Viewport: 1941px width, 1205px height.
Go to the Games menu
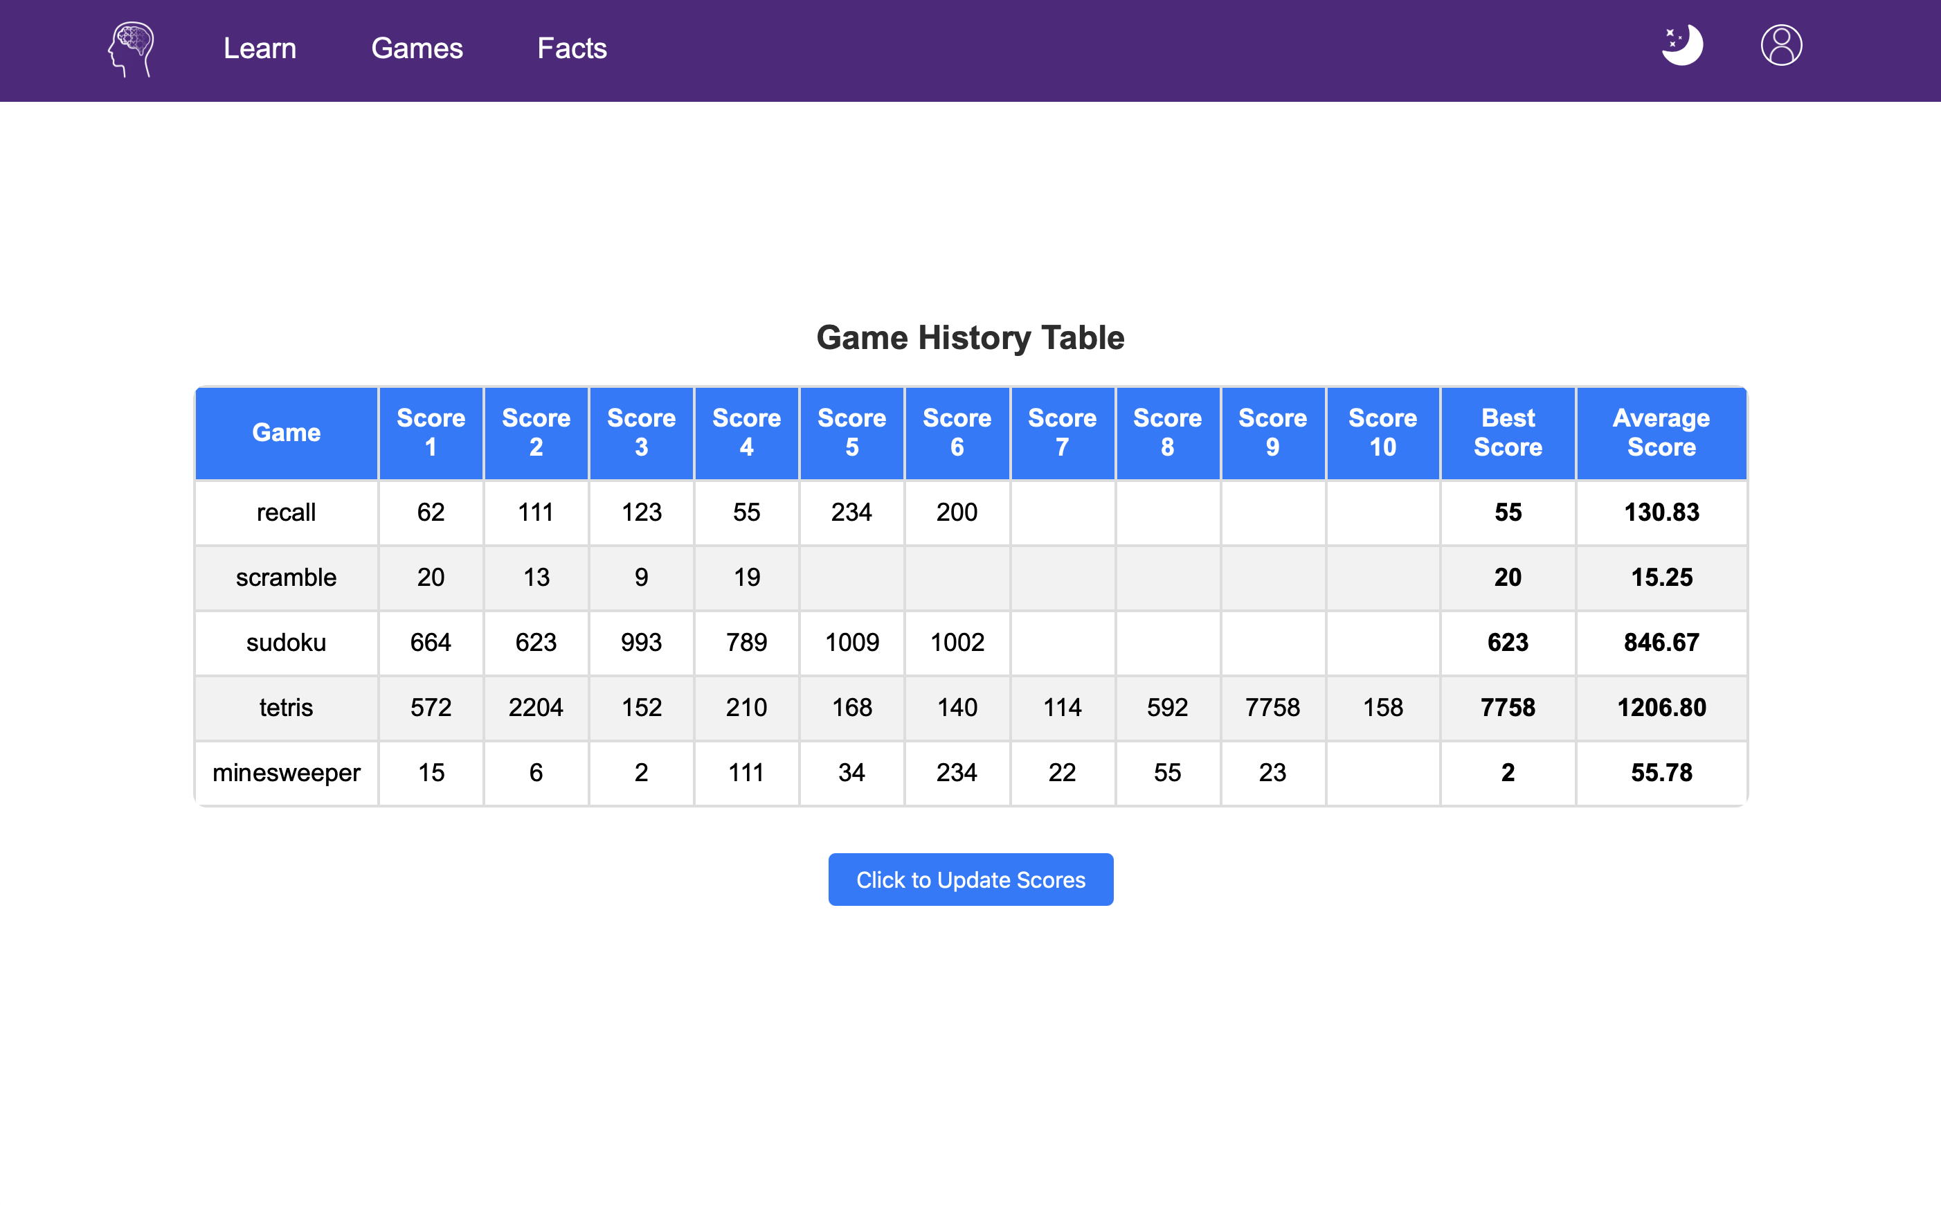tap(417, 48)
